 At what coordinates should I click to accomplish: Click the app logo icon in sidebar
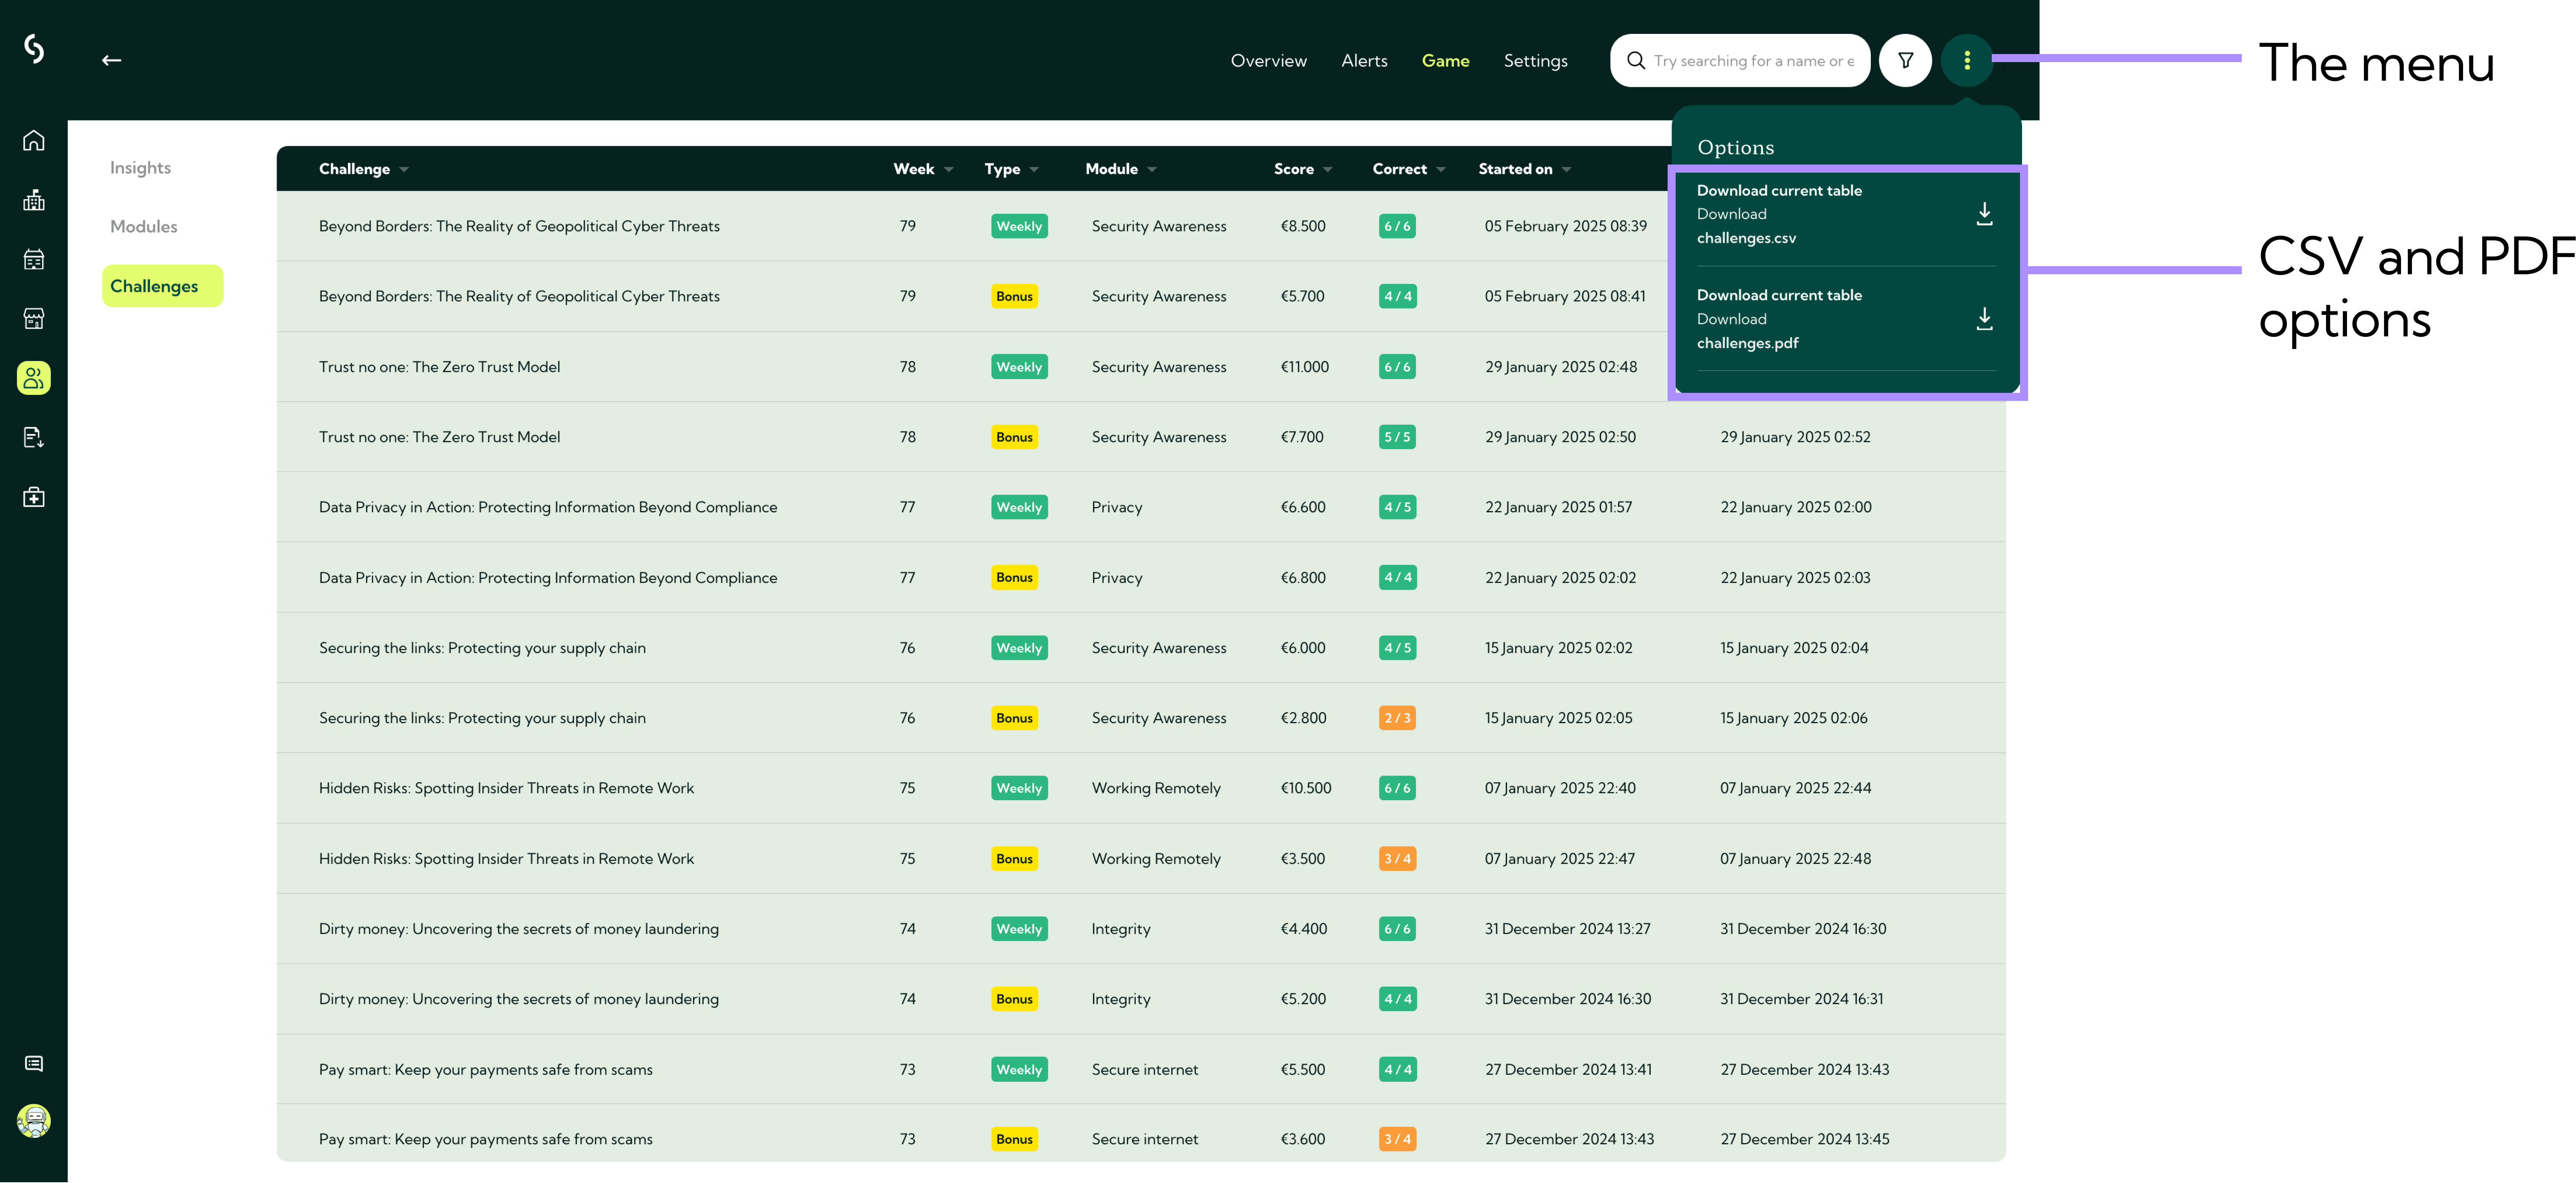(34, 48)
